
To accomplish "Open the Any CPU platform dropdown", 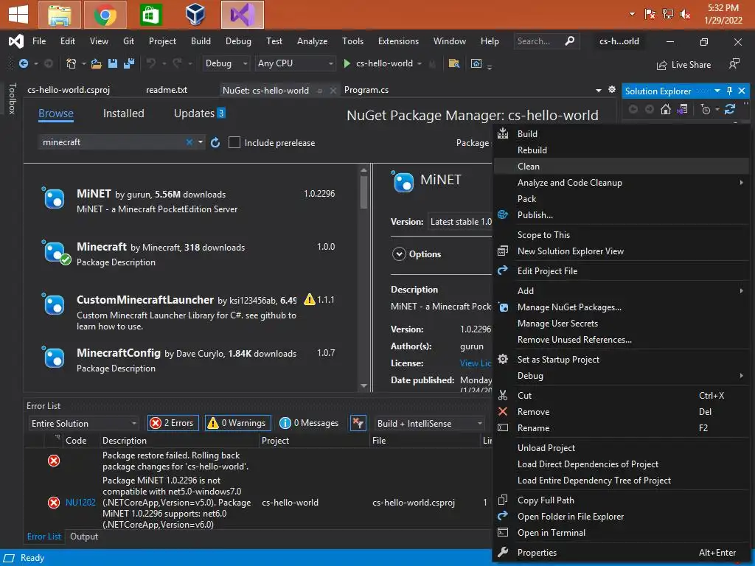I will (x=295, y=63).
